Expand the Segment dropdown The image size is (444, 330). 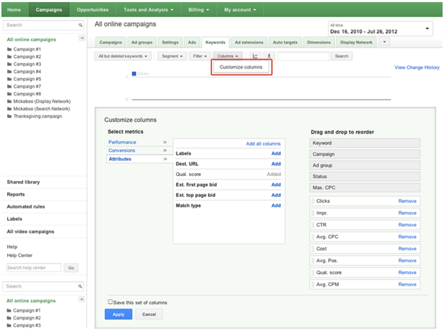pyautogui.click(x=171, y=56)
